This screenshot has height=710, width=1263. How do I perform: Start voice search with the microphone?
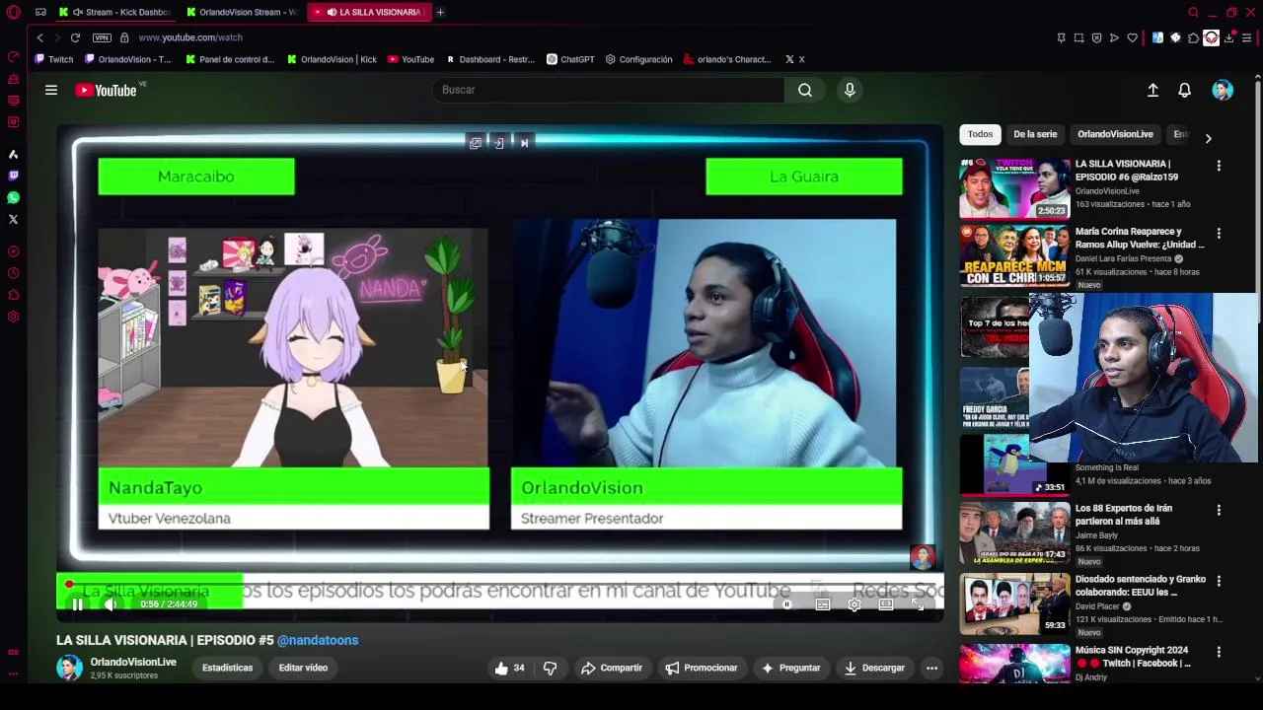coord(850,90)
